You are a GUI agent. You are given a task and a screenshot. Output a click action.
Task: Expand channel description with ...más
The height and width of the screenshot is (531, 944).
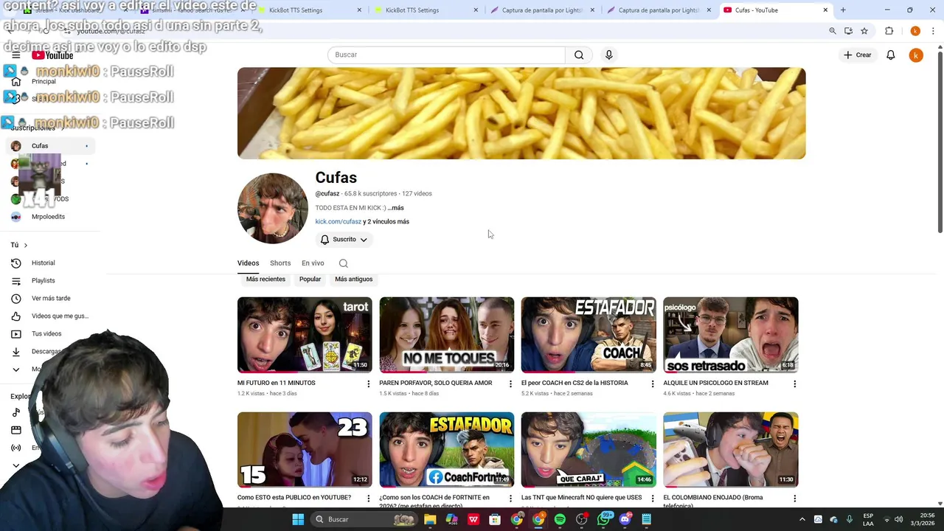[x=396, y=208]
